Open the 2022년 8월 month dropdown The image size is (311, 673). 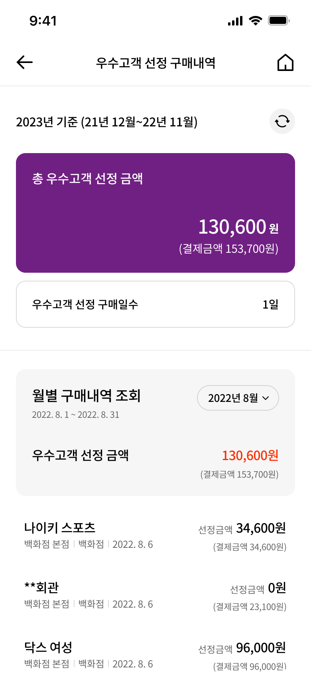(238, 398)
